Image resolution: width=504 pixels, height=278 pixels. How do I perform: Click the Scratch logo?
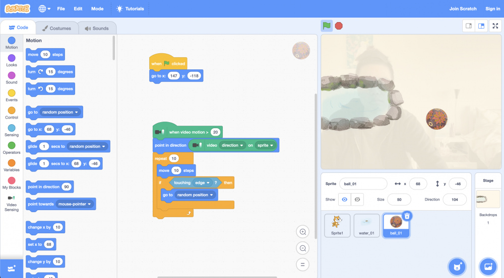[17, 9]
